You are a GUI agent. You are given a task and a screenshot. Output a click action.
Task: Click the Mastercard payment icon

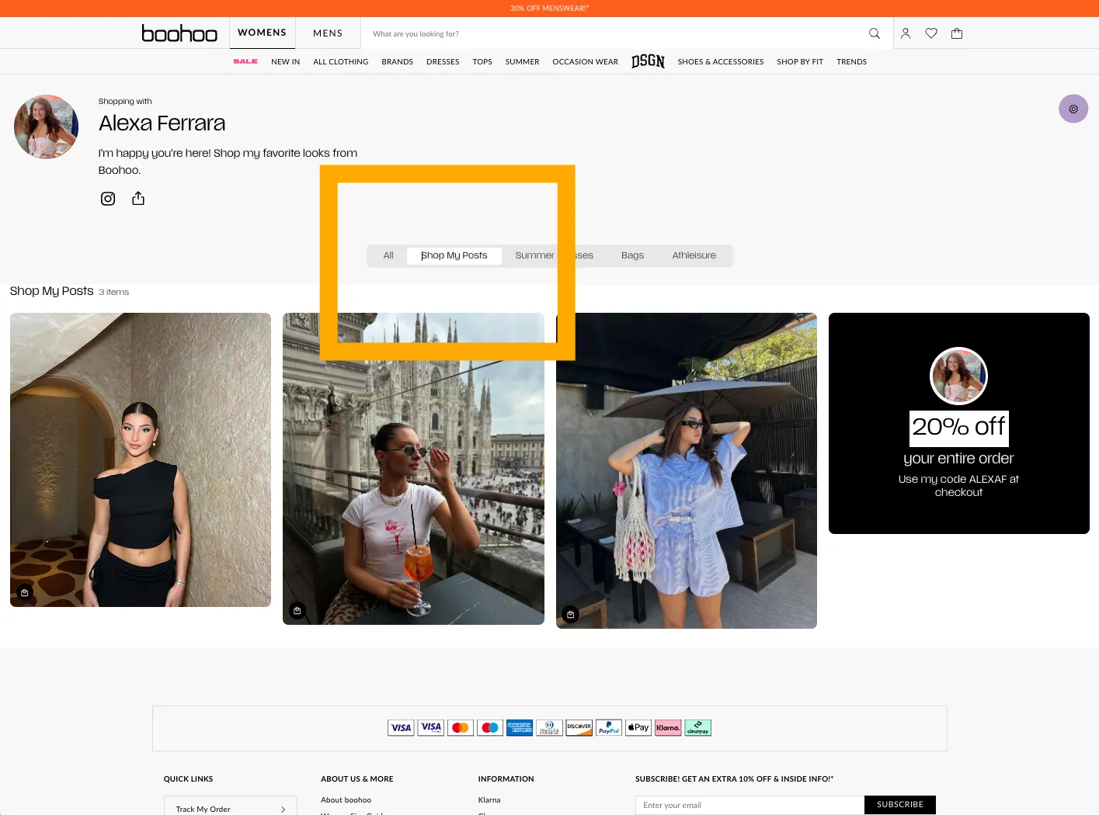(x=461, y=728)
